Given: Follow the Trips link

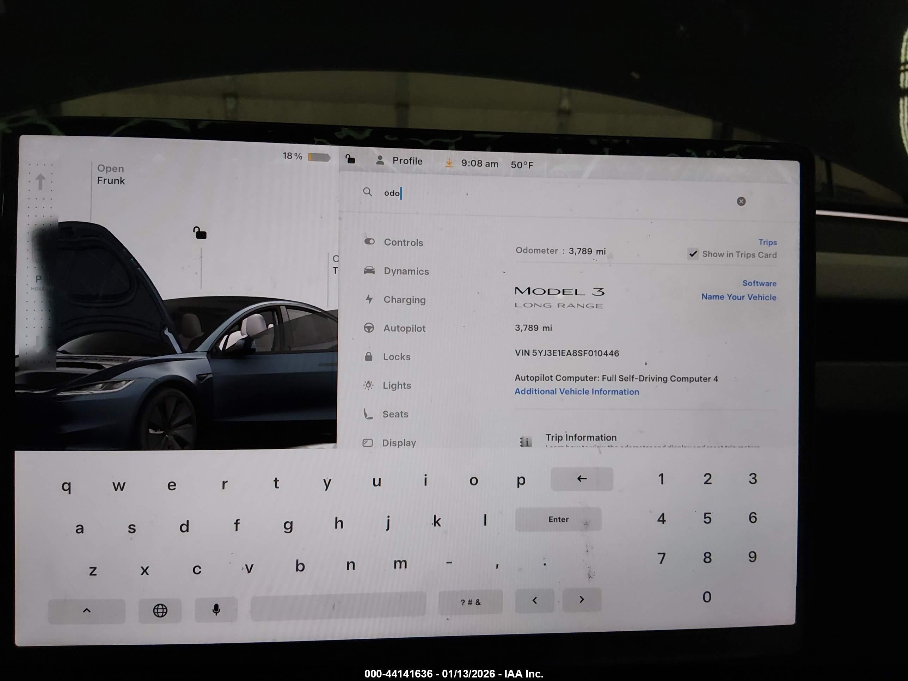Looking at the screenshot, I should click(768, 242).
